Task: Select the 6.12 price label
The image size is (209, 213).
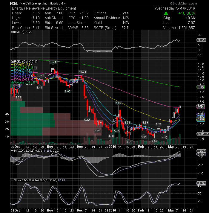Action: pos(87,120)
